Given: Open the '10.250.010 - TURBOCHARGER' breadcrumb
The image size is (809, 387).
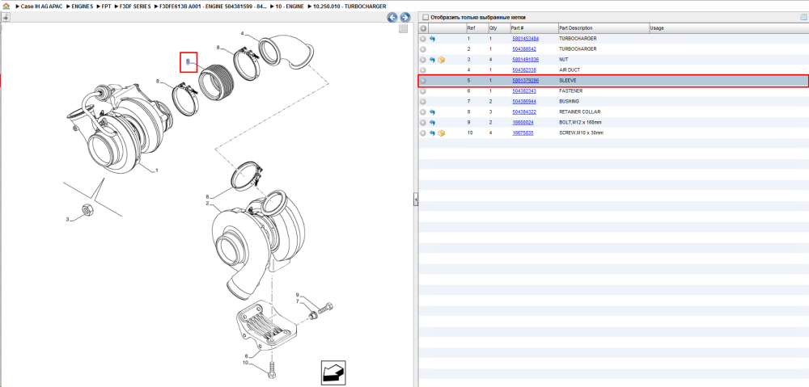Looking at the screenshot, I should pyautogui.click(x=349, y=6).
